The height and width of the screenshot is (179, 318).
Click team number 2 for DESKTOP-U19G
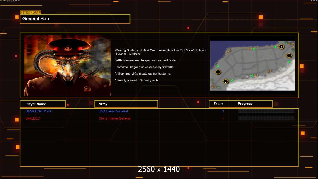pyautogui.click(x=223, y=111)
